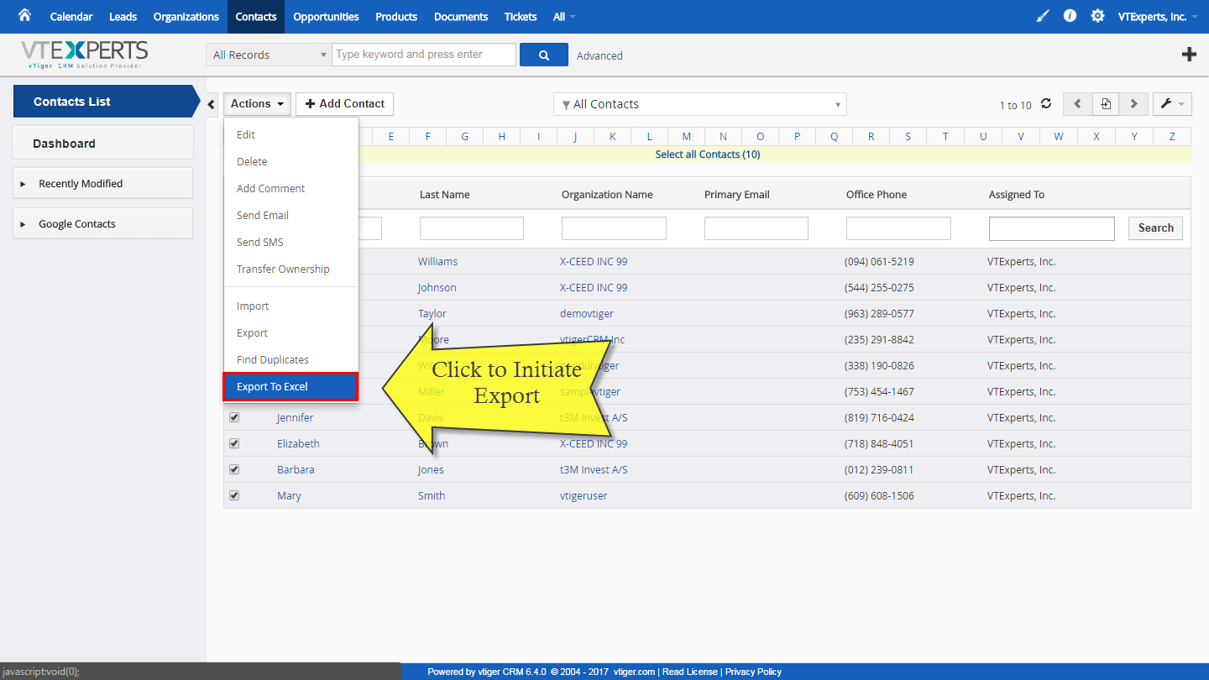Open the info icon in top bar
Image resolution: width=1209 pixels, height=680 pixels.
1070,16
